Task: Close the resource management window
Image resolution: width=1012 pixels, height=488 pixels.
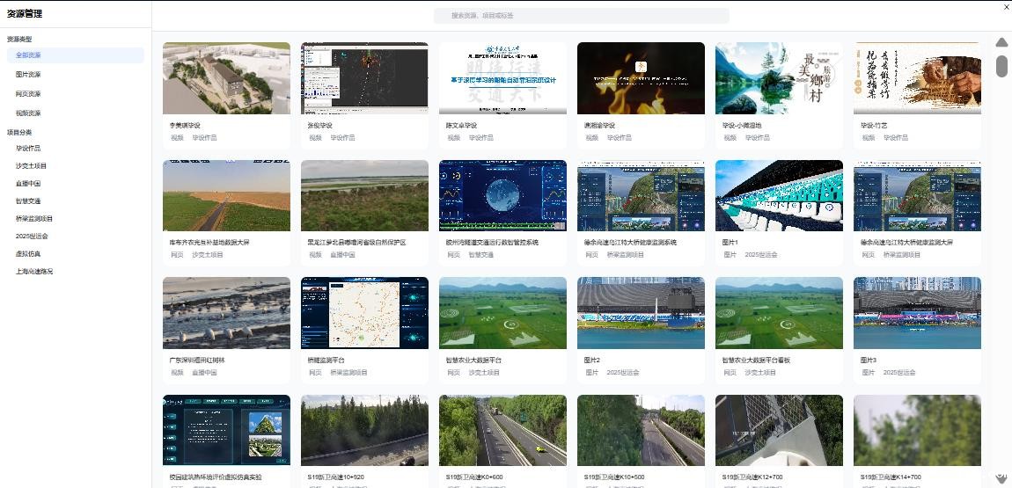Action: pyautogui.click(x=1006, y=7)
